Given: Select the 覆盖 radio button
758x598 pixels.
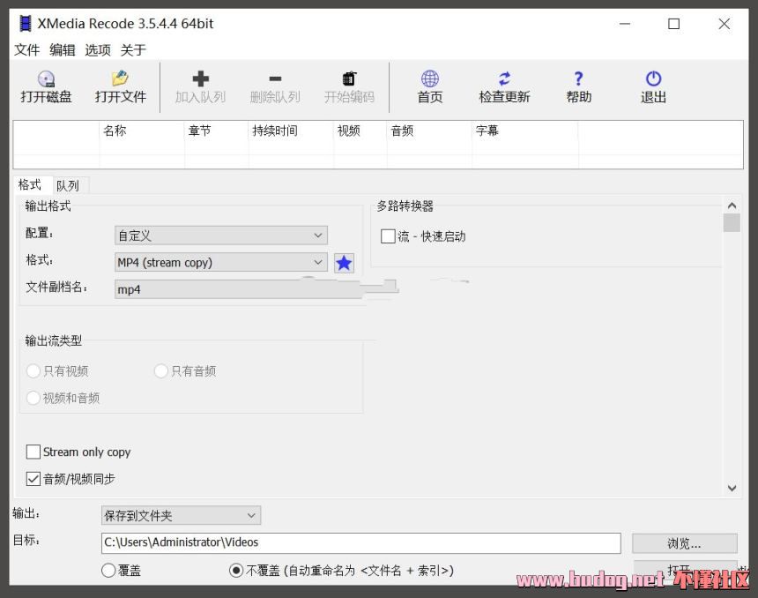Looking at the screenshot, I should pyautogui.click(x=108, y=571).
